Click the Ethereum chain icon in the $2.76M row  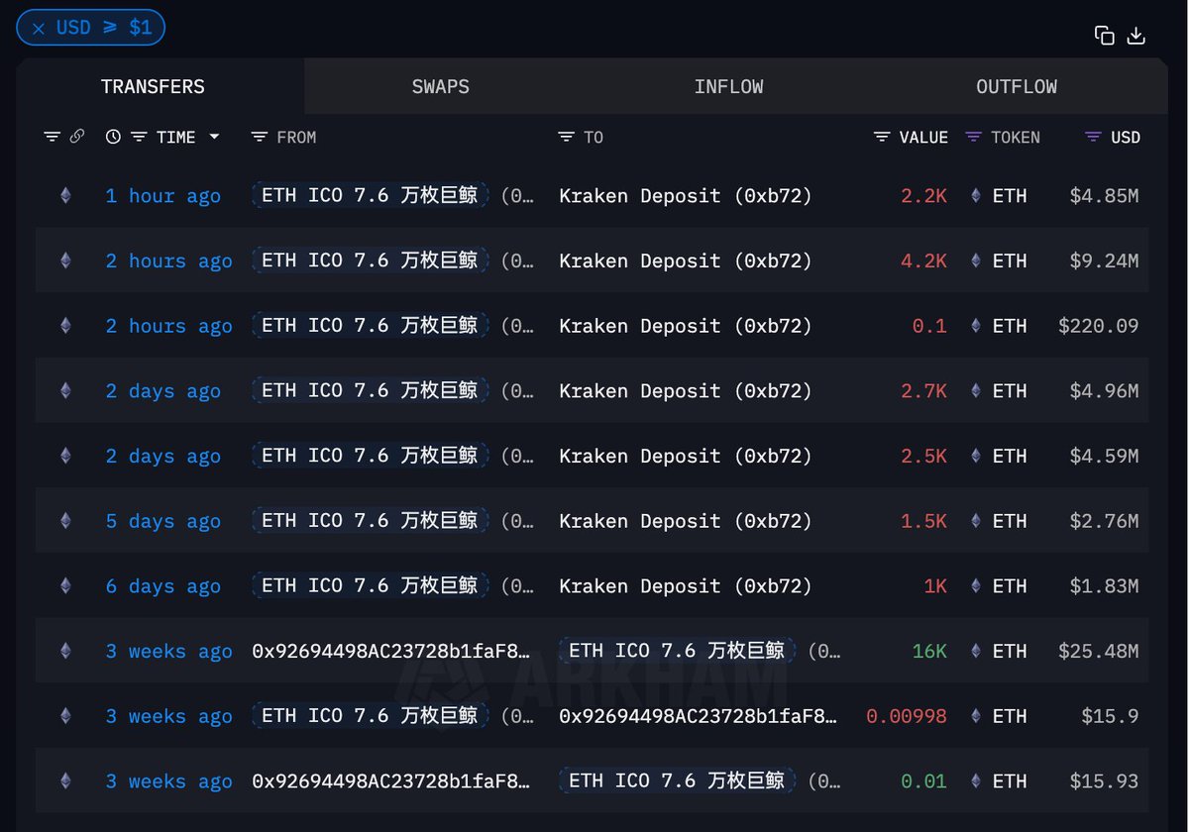65,521
